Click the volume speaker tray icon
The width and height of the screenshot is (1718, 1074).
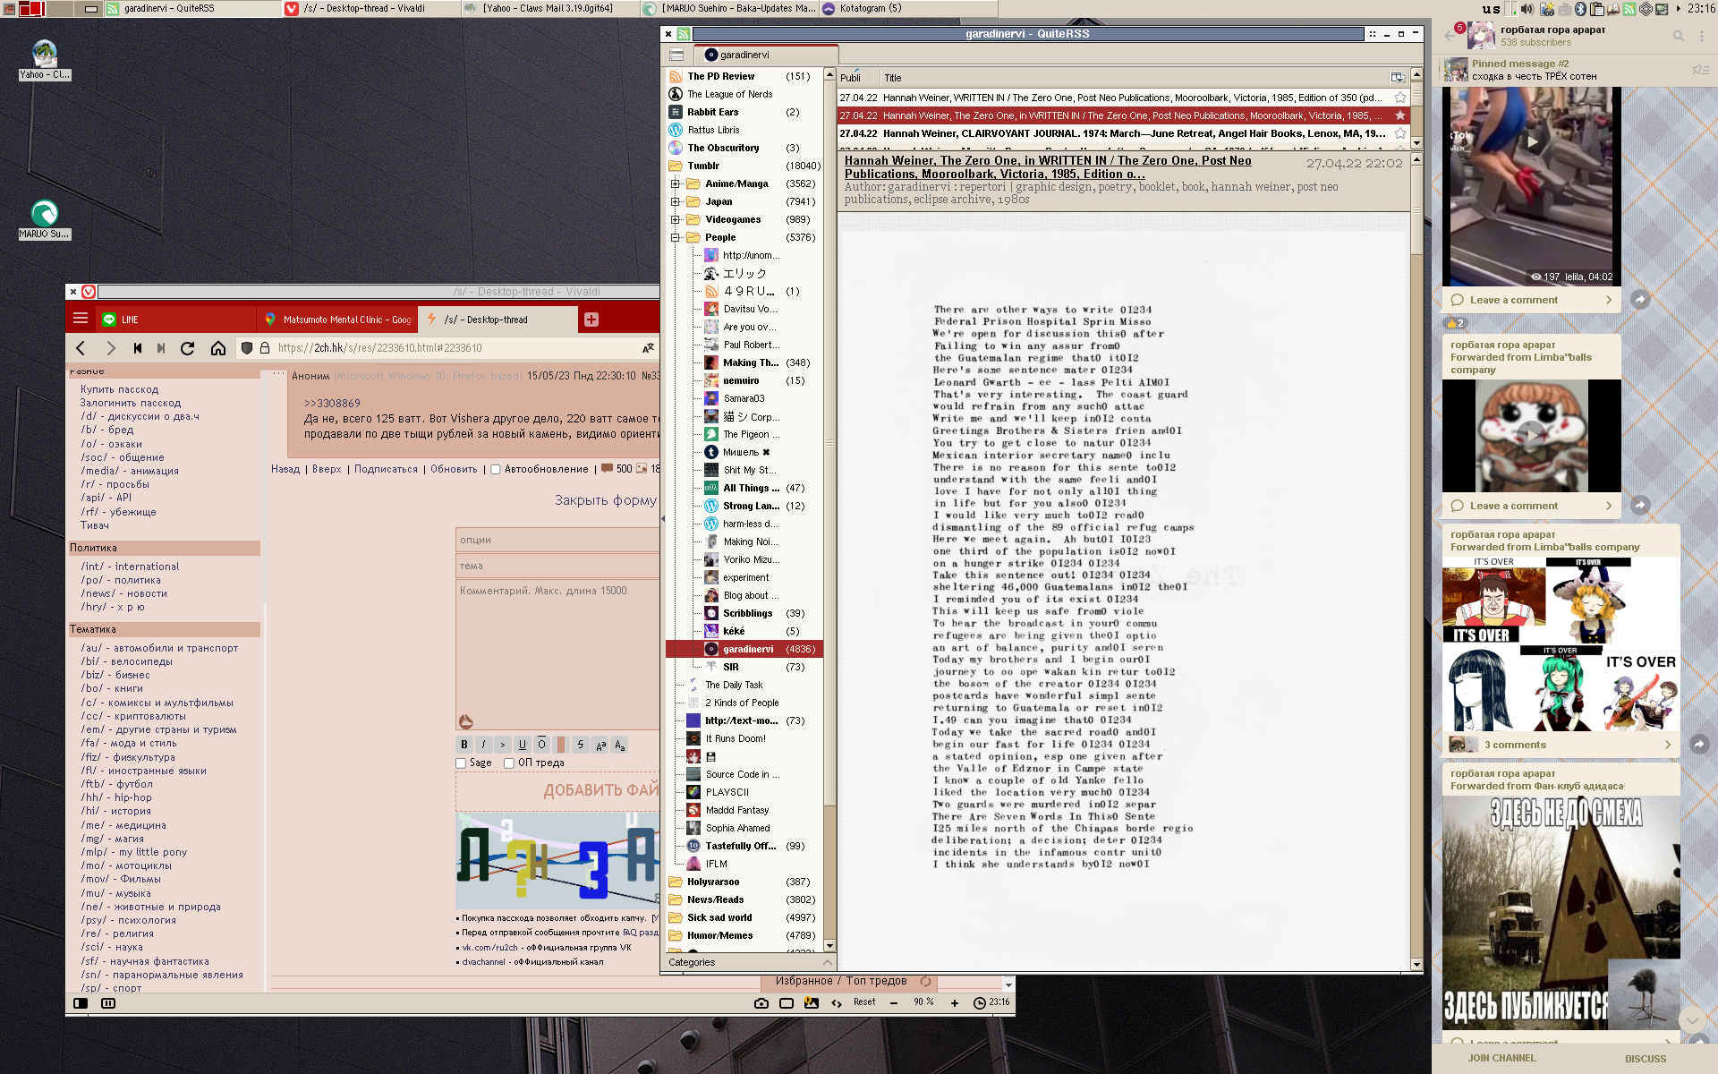(1527, 9)
